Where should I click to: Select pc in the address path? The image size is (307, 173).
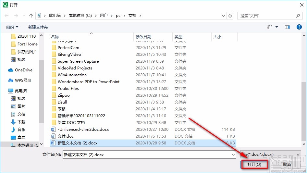tap(118, 16)
